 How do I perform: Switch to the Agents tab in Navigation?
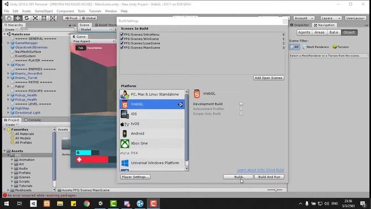coord(304,33)
